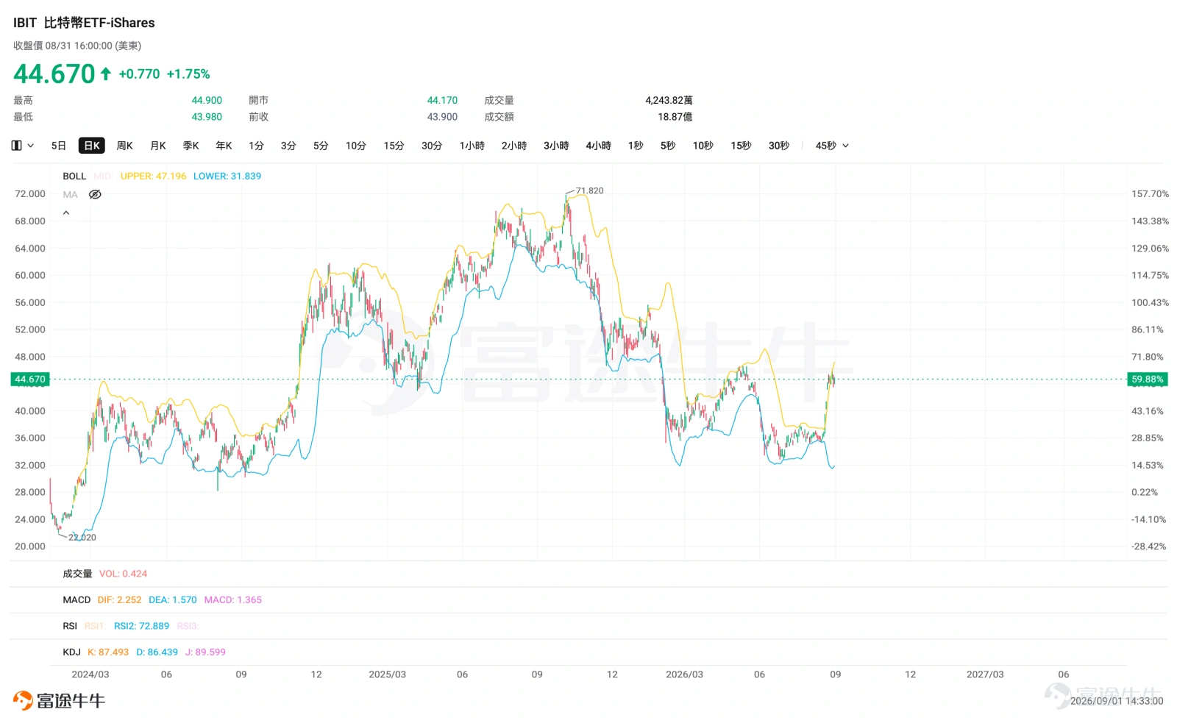Click the 成交量 value 4,243.82萬

pos(669,101)
